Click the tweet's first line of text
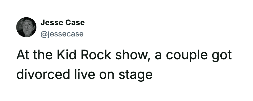Image resolution: width=253 pixels, height=101 pixels. click(124, 56)
